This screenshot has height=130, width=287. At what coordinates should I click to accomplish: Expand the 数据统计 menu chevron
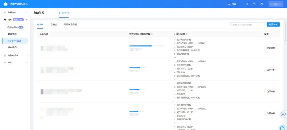(27, 13)
